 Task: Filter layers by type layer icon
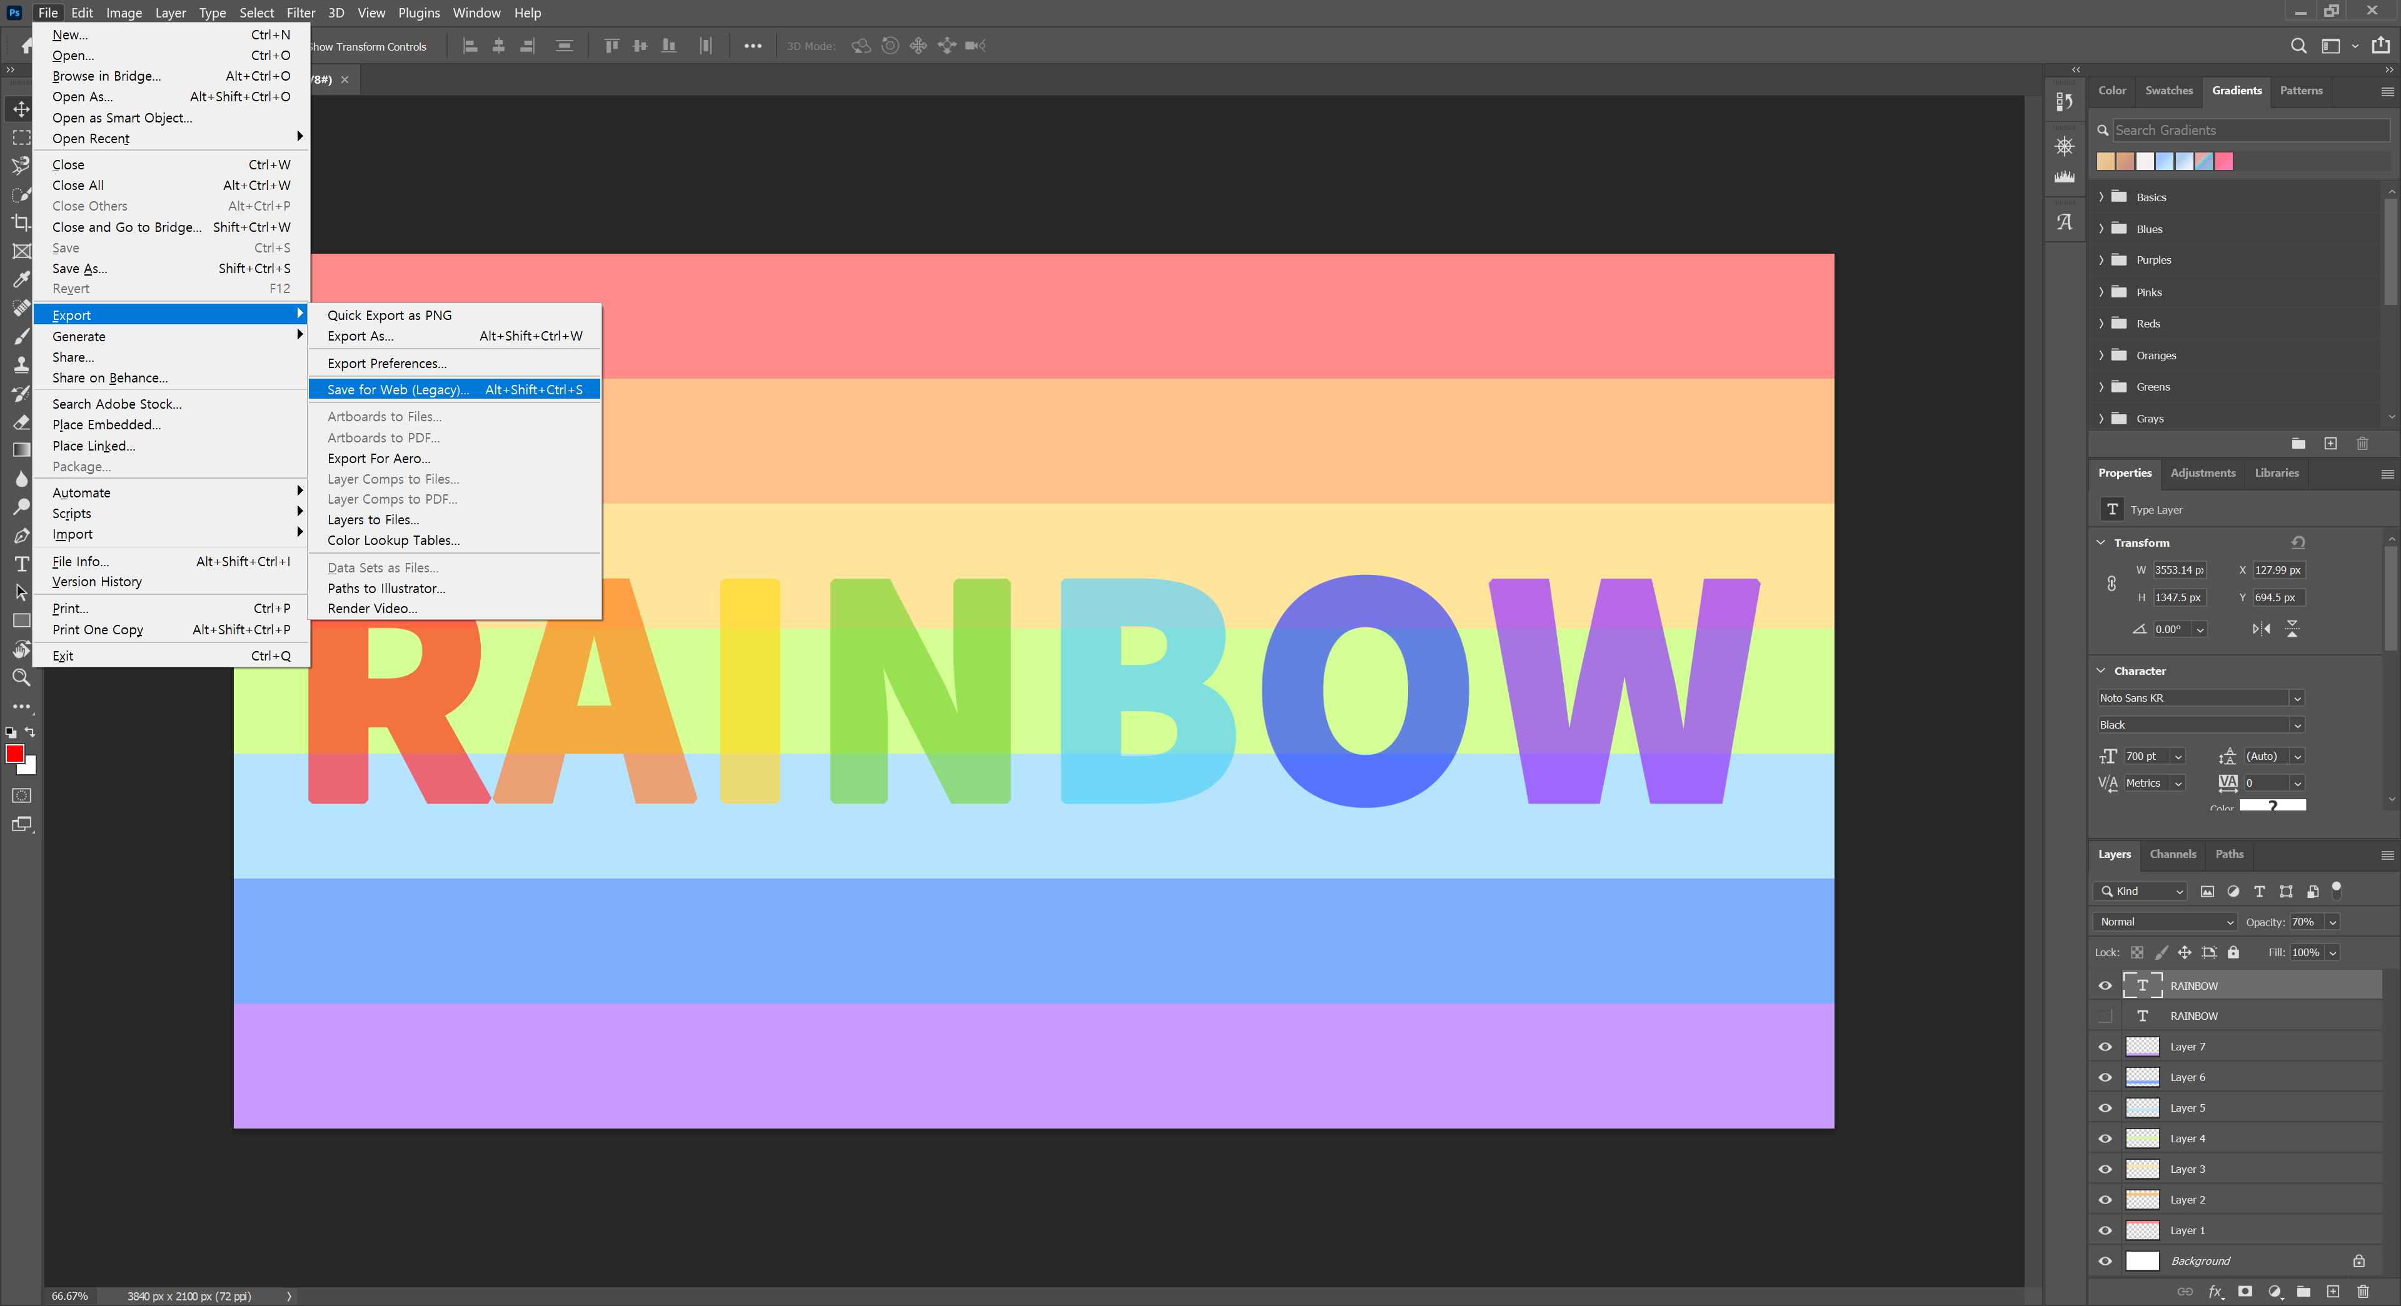pyautogui.click(x=2259, y=892)
